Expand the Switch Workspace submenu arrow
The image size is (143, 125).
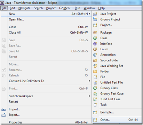[89, 96]
